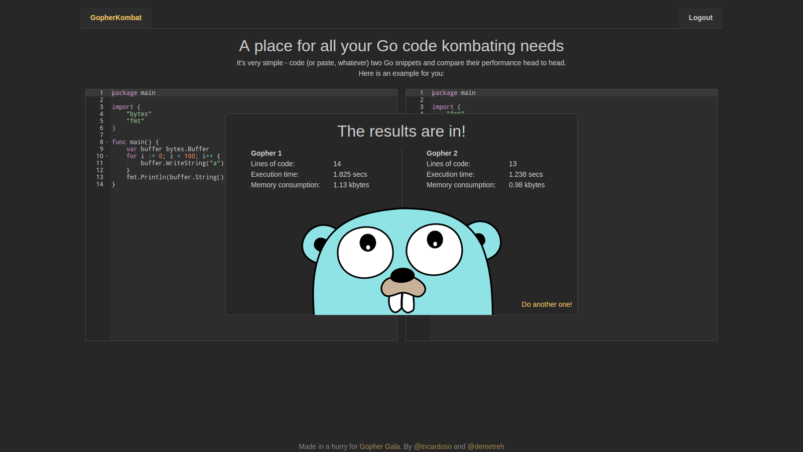Select Gopher 2 memory value '0.98 kbytes'
The height and width of the screenshot is (452, 803).
tap(527, 185)
